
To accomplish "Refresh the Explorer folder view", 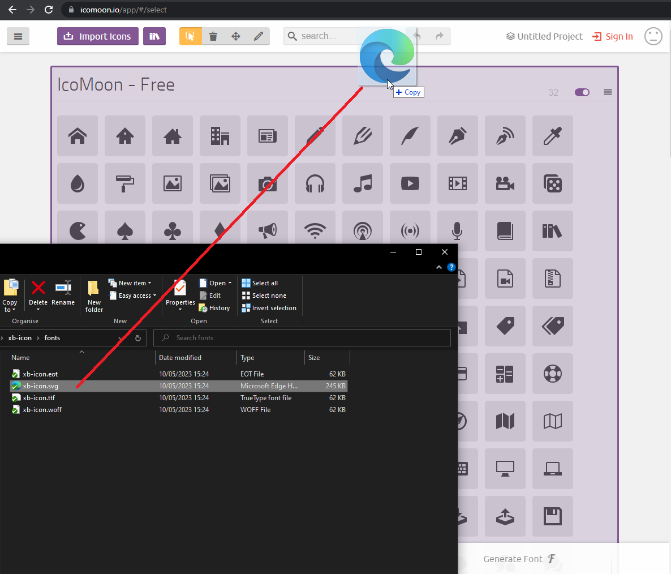I will (x=138, y=338).
